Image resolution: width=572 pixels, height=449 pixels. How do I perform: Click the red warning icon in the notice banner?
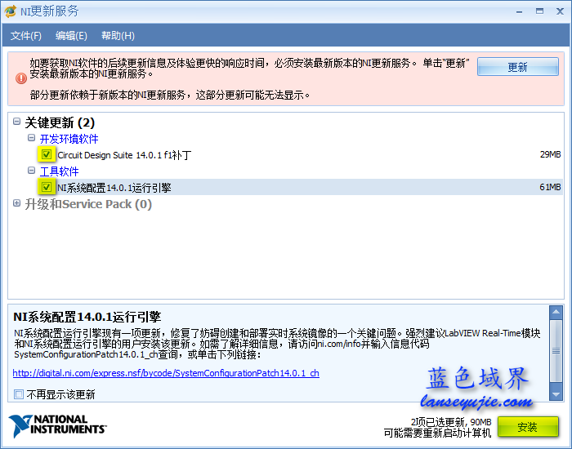(x=21, y=78)
